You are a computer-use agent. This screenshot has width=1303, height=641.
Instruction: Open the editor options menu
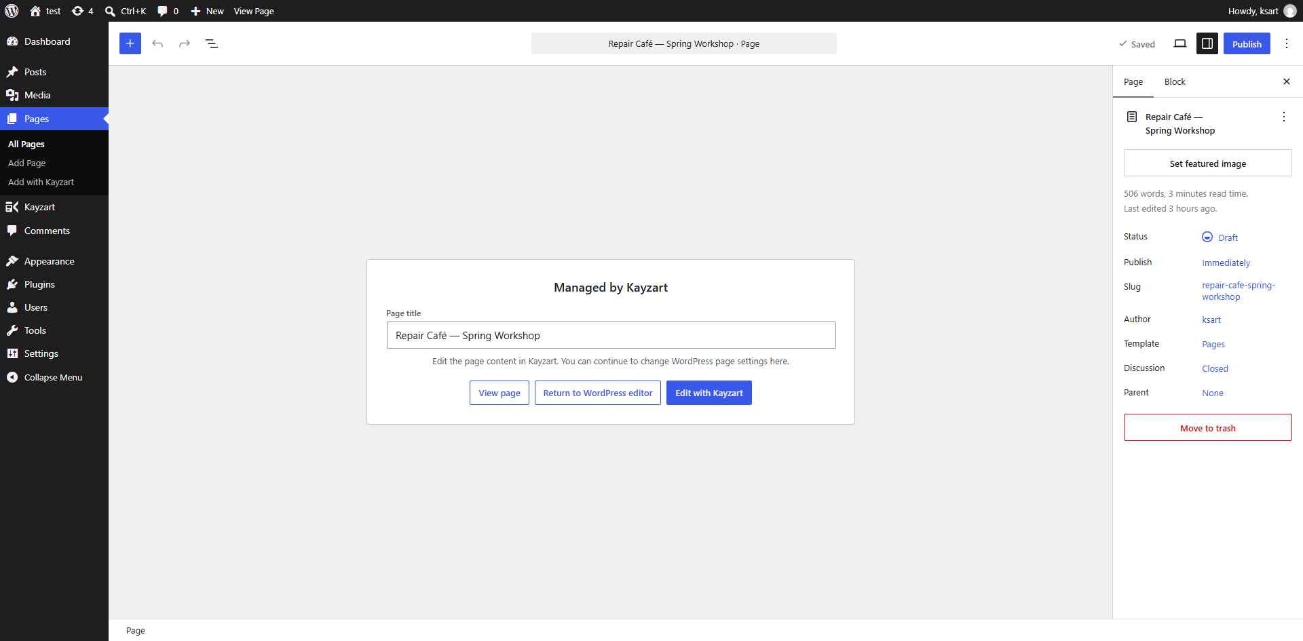[1287, 43]
